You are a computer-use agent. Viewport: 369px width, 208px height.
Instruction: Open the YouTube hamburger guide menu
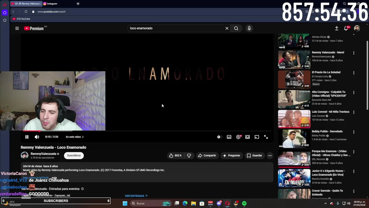click(17, 28)
